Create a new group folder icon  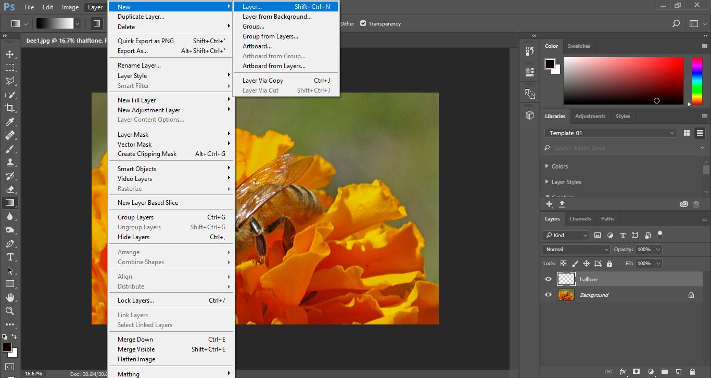tap(664, 372)
